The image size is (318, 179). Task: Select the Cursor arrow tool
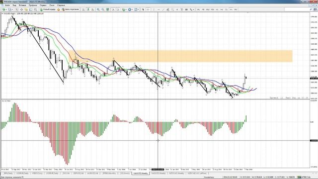pyautogui.click(x=144, y=9)
